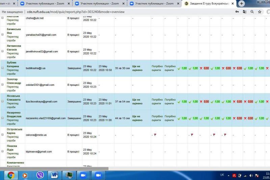
Task: Click duration 44 хв 15 сек
Action: click(122, 118)
